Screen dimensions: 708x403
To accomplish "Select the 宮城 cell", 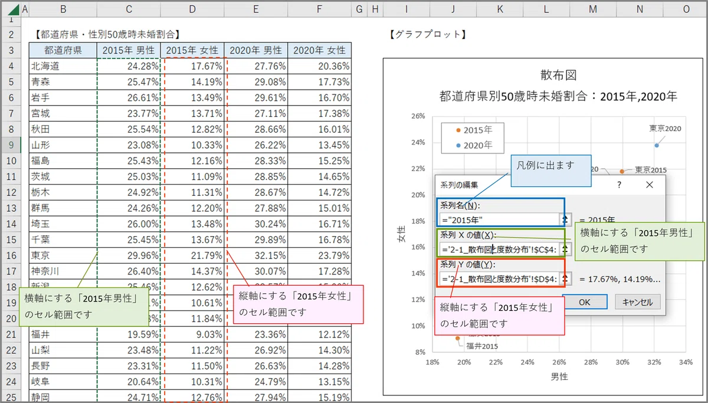I will click(x=63, y=113).
